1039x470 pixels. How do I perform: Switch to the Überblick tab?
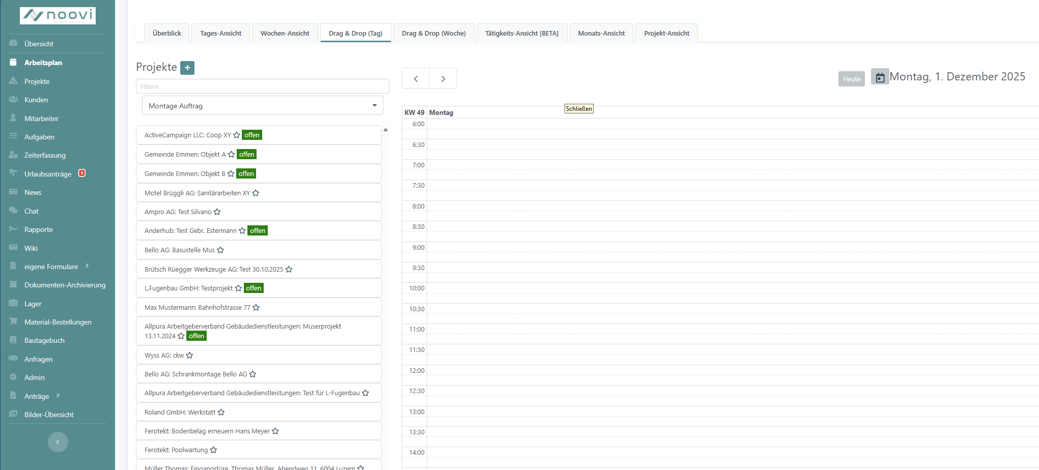click(x=167, y=33)
